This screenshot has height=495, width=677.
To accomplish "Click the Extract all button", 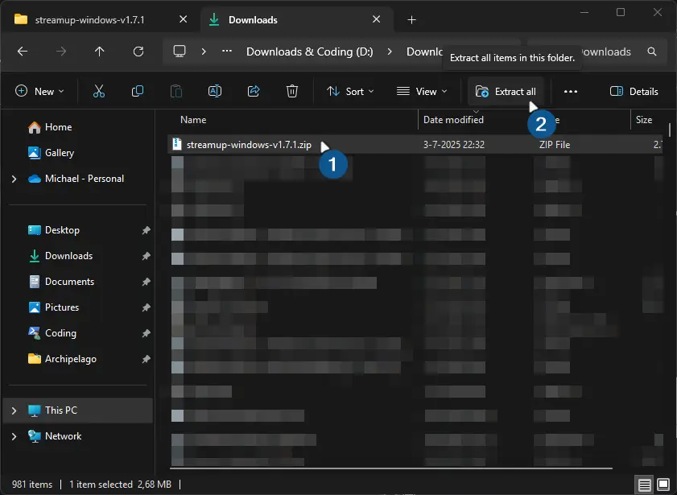I will point(506,92).
